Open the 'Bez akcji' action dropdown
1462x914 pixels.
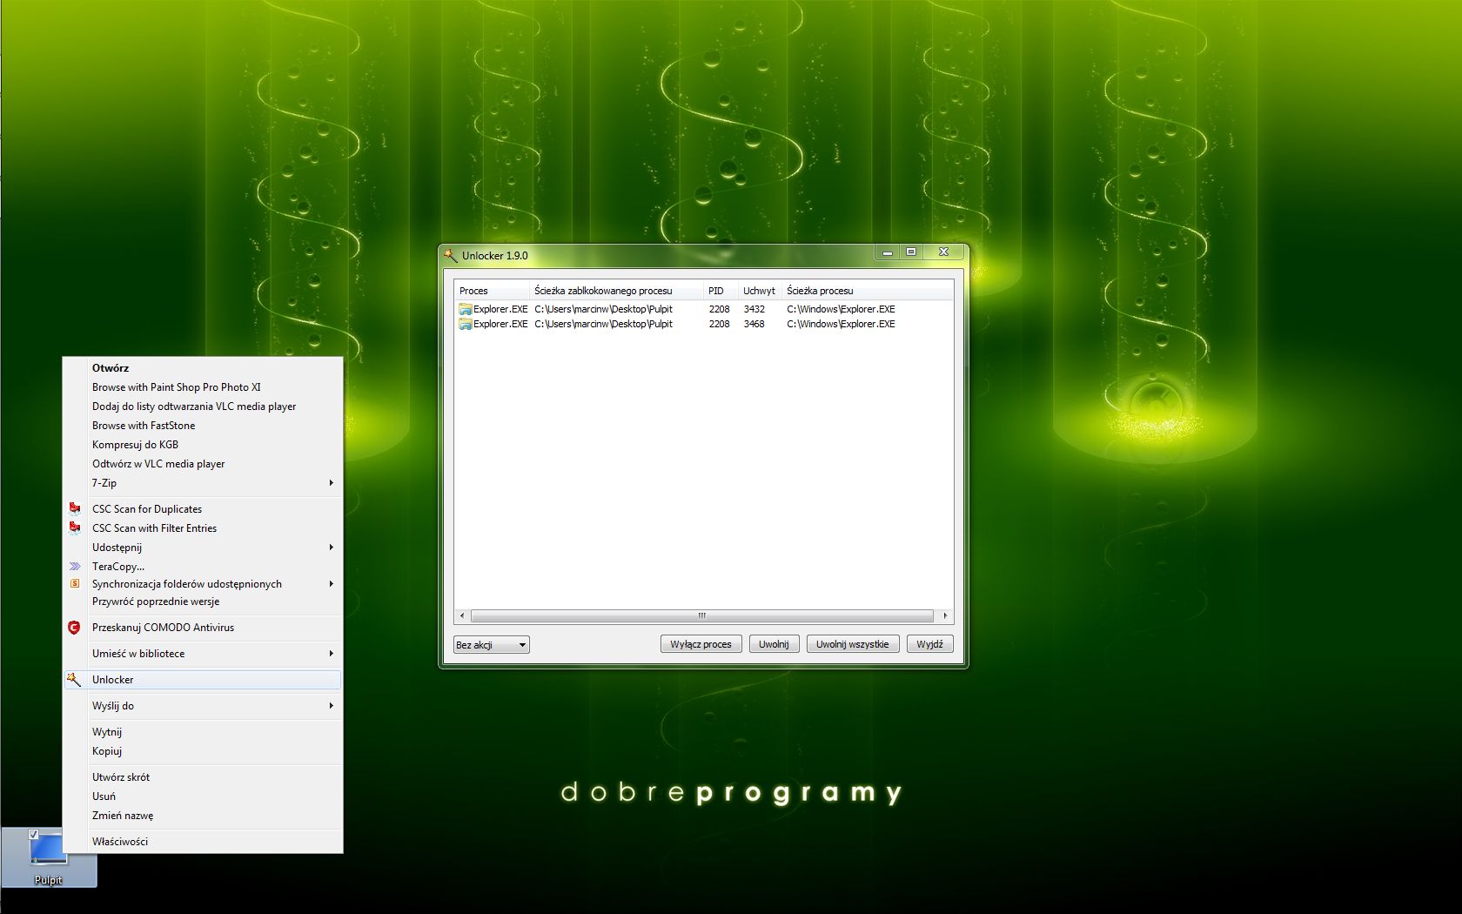coord(492,645)
